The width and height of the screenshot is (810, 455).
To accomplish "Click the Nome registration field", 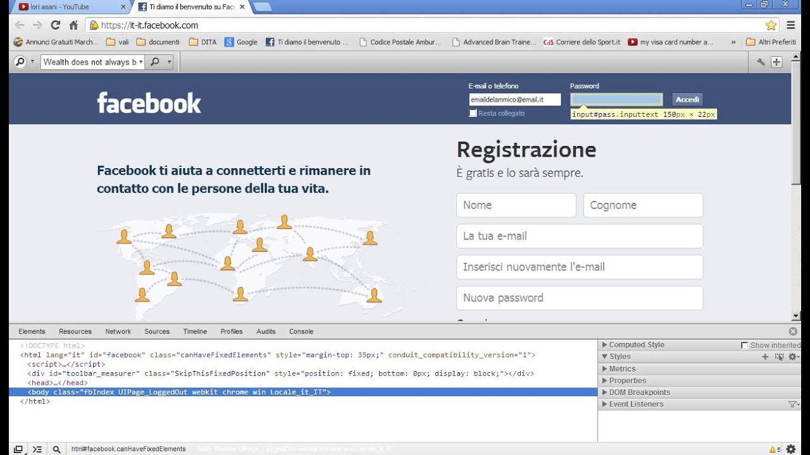I will 516,205.
